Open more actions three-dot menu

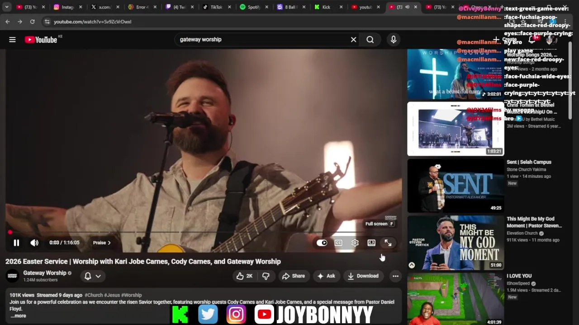pyautogui.click(x=395, y=276)
